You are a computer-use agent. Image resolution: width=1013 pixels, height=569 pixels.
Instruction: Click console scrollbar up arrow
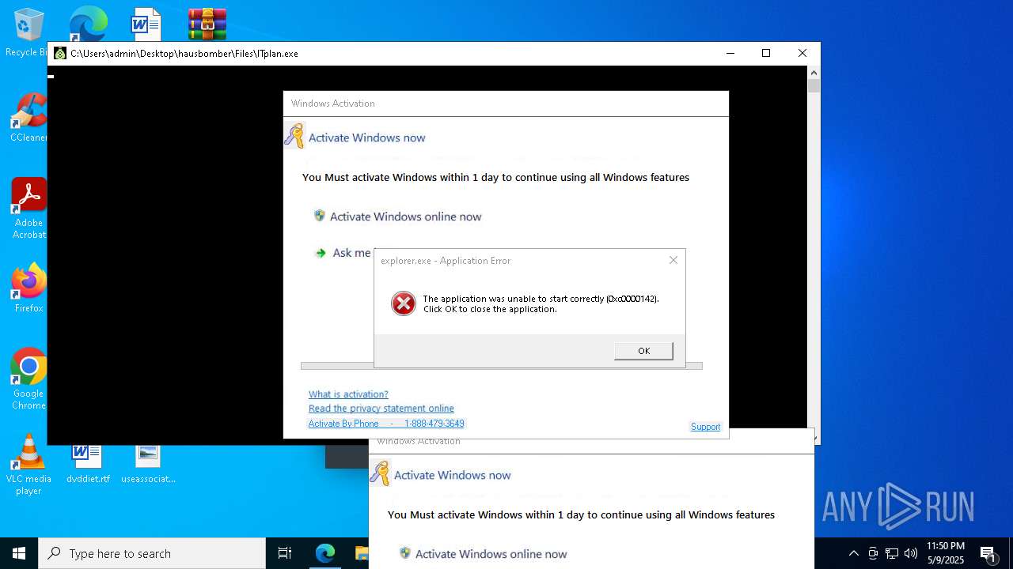[814, 72]
